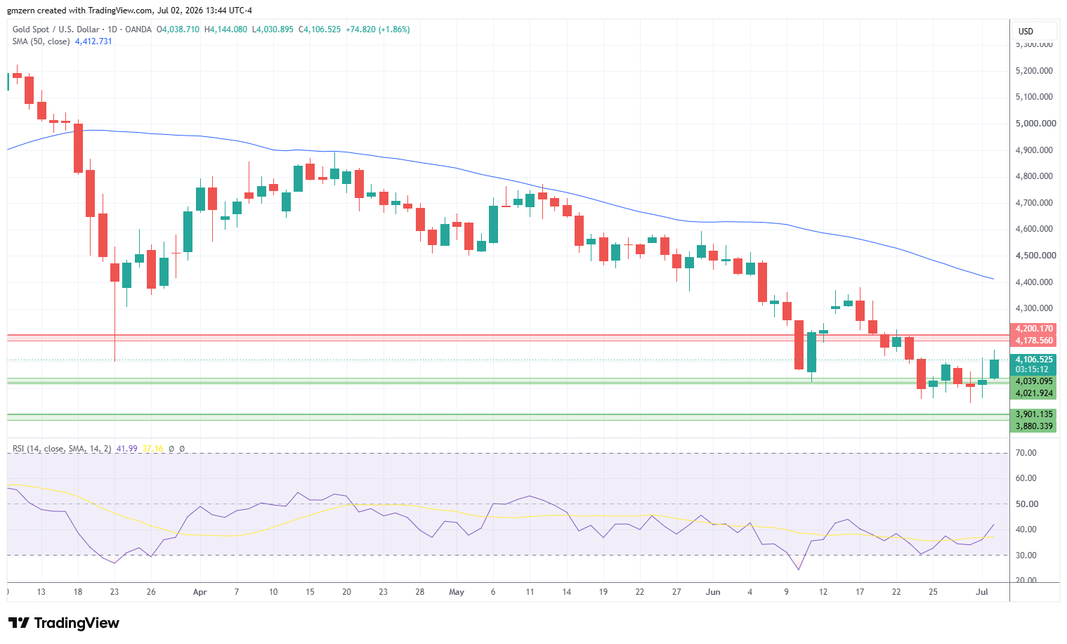Image resolution: width=1067 pixels, height=644 pixels.
Task: Click the RSI value 41.99
Action: [126, 448]
